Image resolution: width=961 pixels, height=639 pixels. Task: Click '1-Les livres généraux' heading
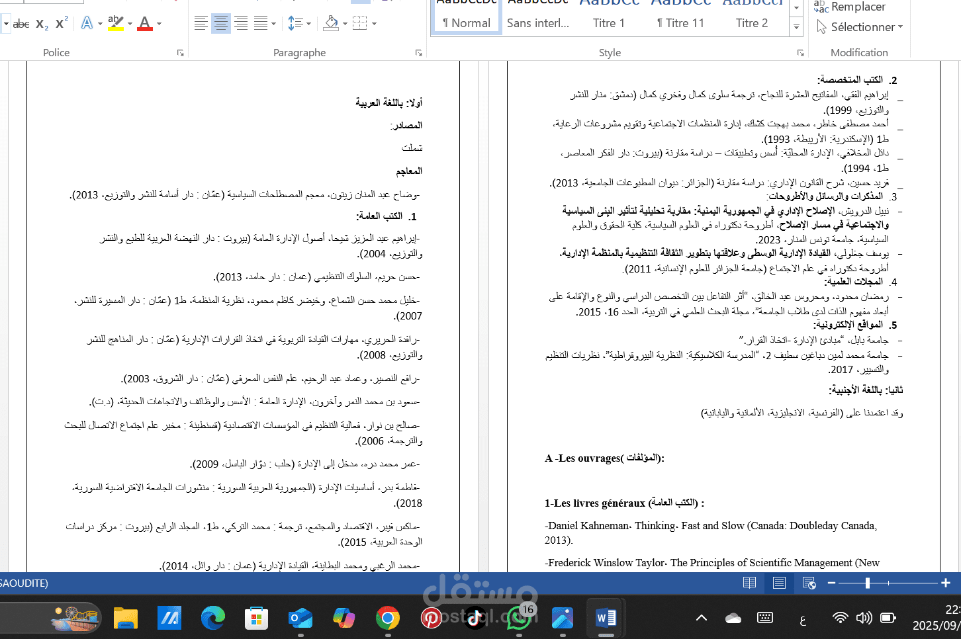pyautogui.click(x=624, y=503)
